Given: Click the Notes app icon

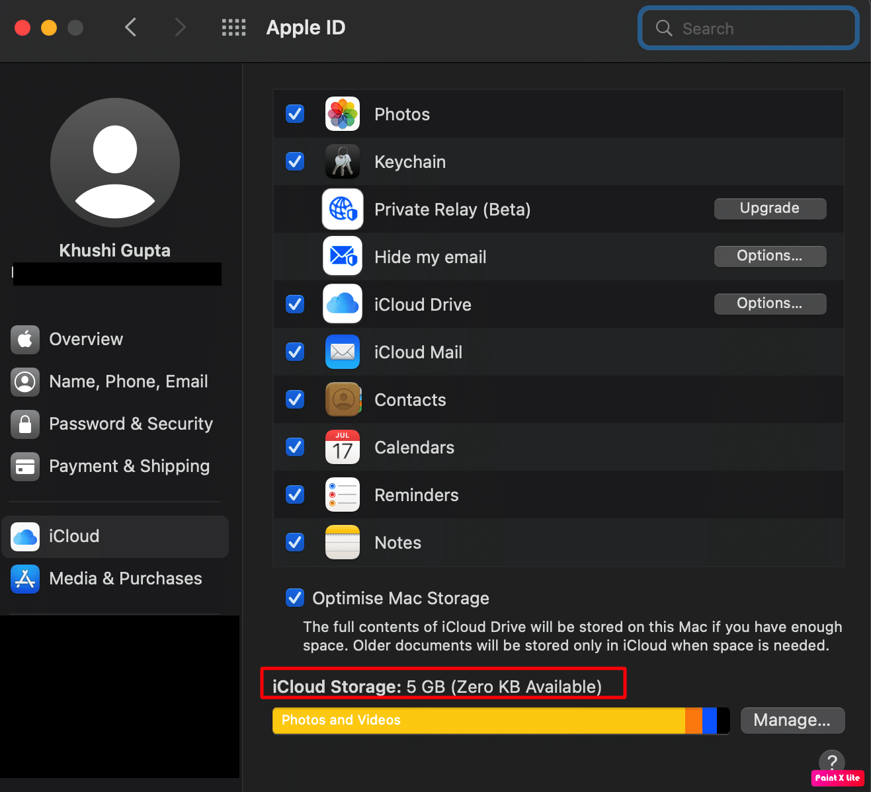Looking at the screenshot, I should click(x=343, y=542).
